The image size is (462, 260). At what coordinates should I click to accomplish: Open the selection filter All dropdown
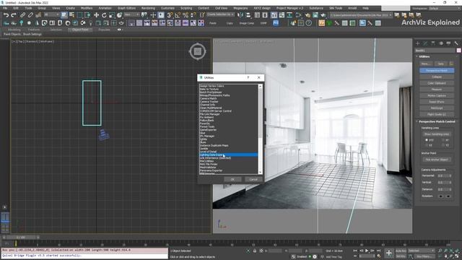coord(51,14)
